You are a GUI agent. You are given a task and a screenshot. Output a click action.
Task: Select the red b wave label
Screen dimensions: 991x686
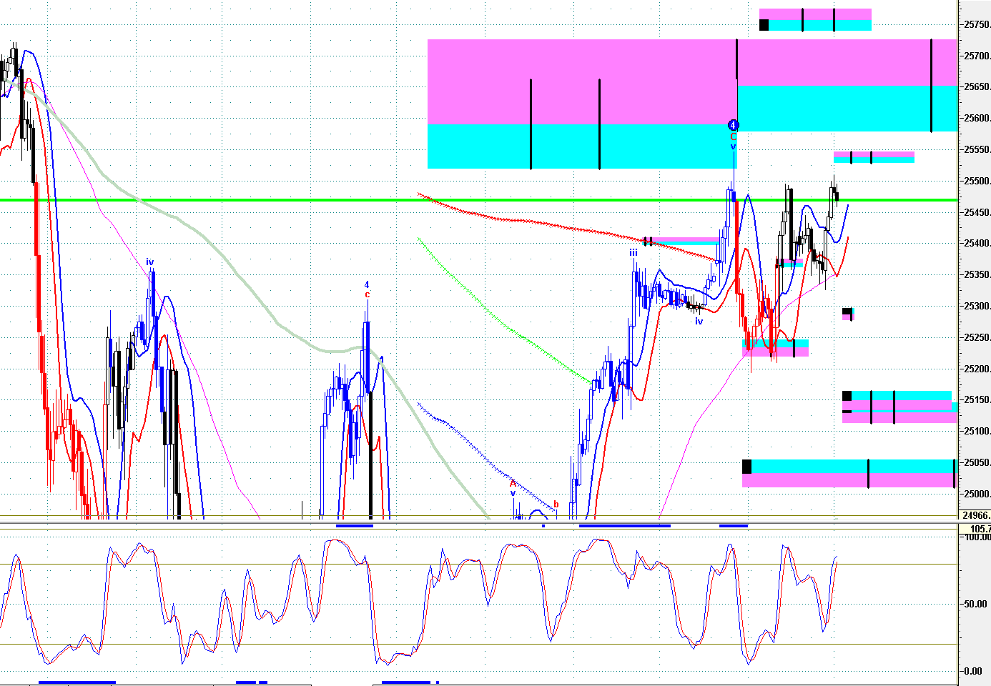tap(556, 504)
